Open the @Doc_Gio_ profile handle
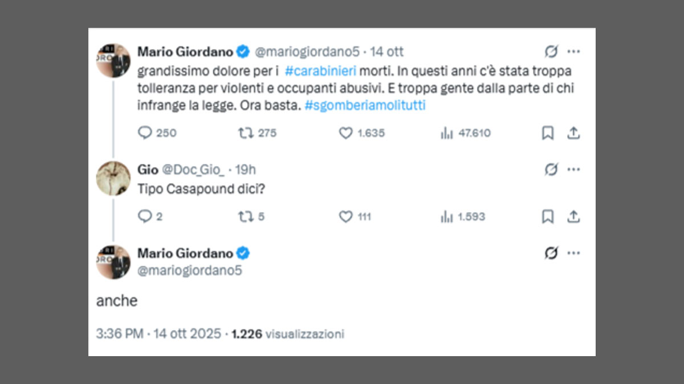Screen dimensions: 684x384 coord(195,170)
